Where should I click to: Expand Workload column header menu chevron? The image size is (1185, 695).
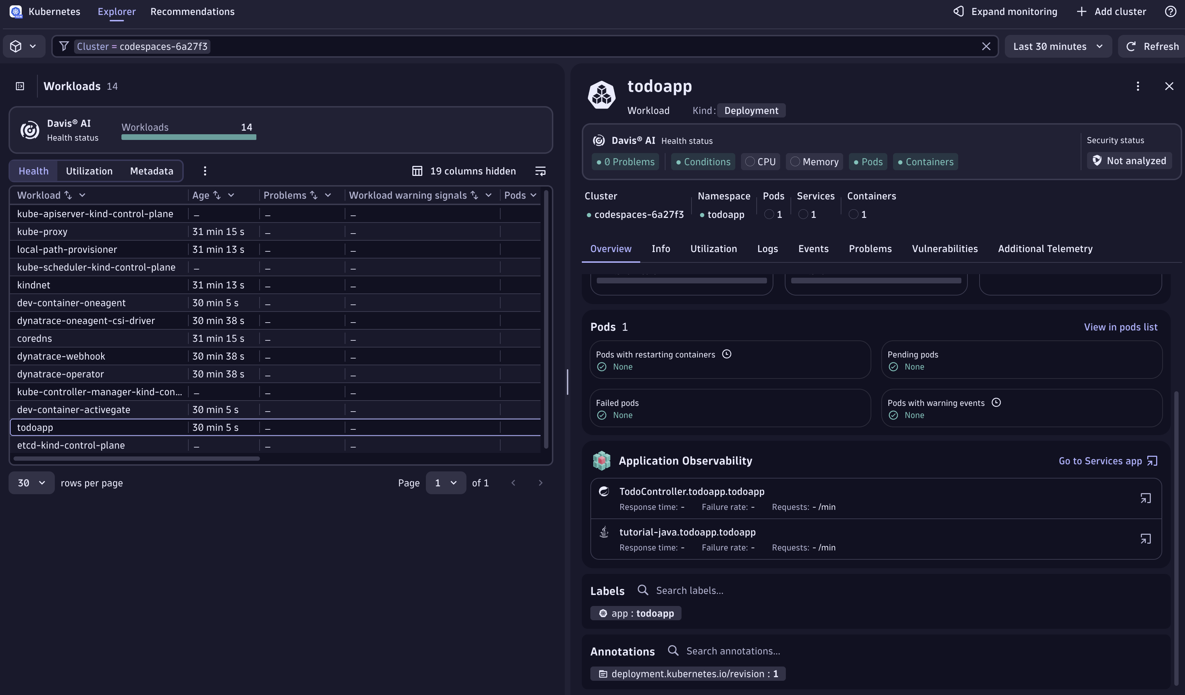[82, 195]
